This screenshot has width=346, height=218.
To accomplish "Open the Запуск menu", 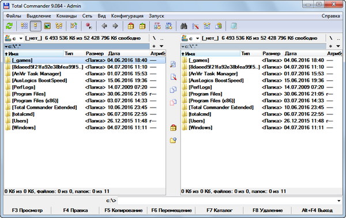I will (156, 16).
